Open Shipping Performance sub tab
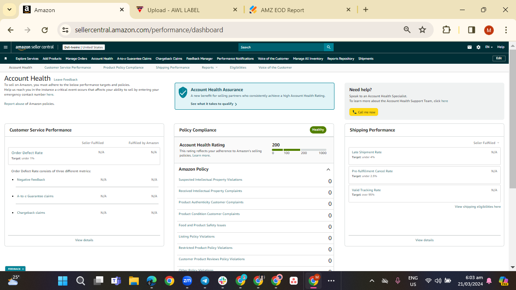This screenshot has width=516, height=290. pos(173,67)
